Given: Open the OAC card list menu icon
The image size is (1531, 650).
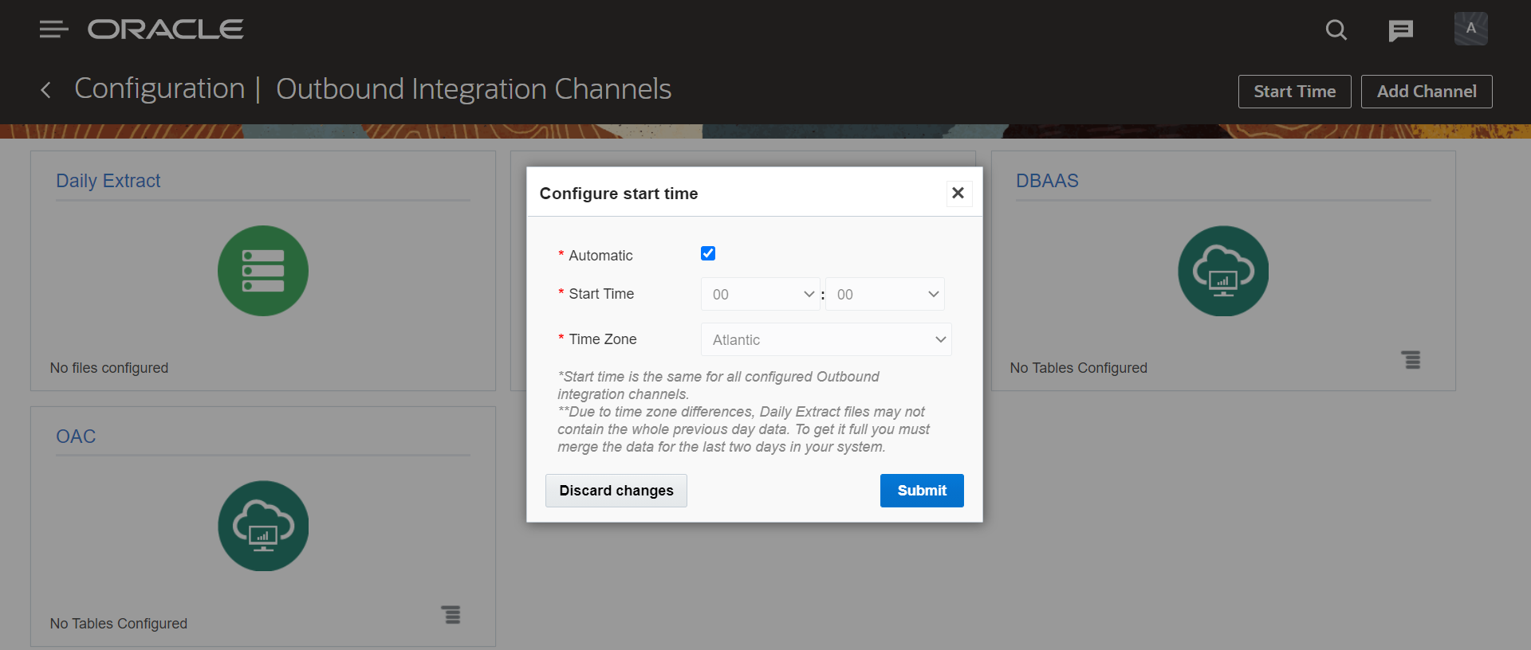Looking at the screenshot, I should (451, 615).
